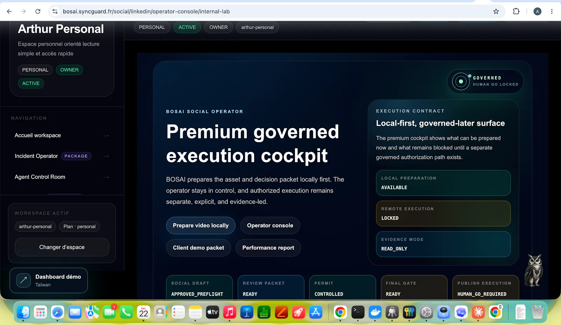Click the arrow next to Agent Control Room
This screenshot has width=561, height=325.
[x=107, y=177]
